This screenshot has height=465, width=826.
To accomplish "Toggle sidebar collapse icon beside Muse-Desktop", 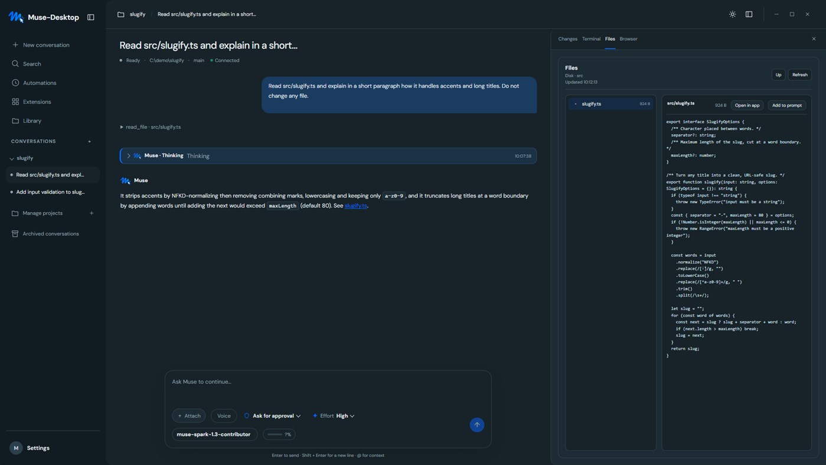I will coord(91,17).
